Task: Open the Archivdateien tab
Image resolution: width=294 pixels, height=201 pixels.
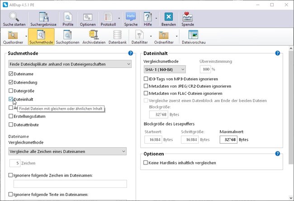Action: click(94, 37)
